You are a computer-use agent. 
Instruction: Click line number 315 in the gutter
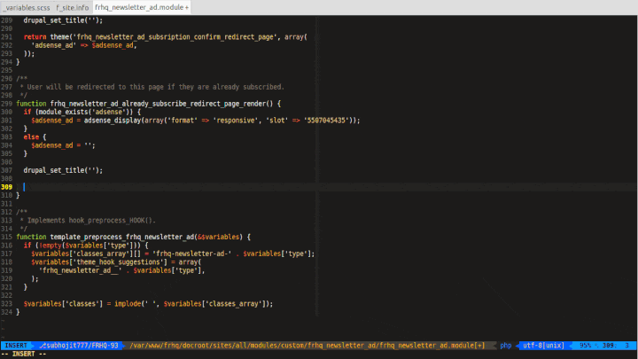[7, 237]
